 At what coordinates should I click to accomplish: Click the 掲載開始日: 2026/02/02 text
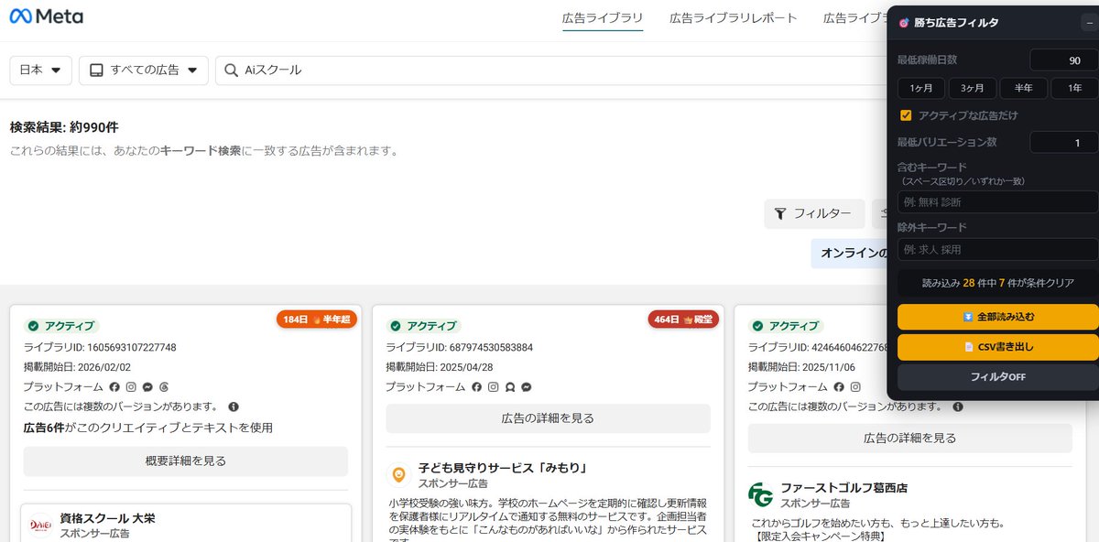click(77, 367)
